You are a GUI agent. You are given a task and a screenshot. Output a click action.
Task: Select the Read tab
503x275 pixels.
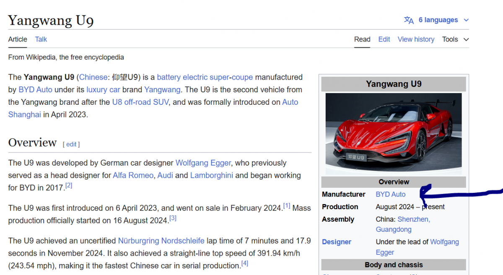(362, 39)
